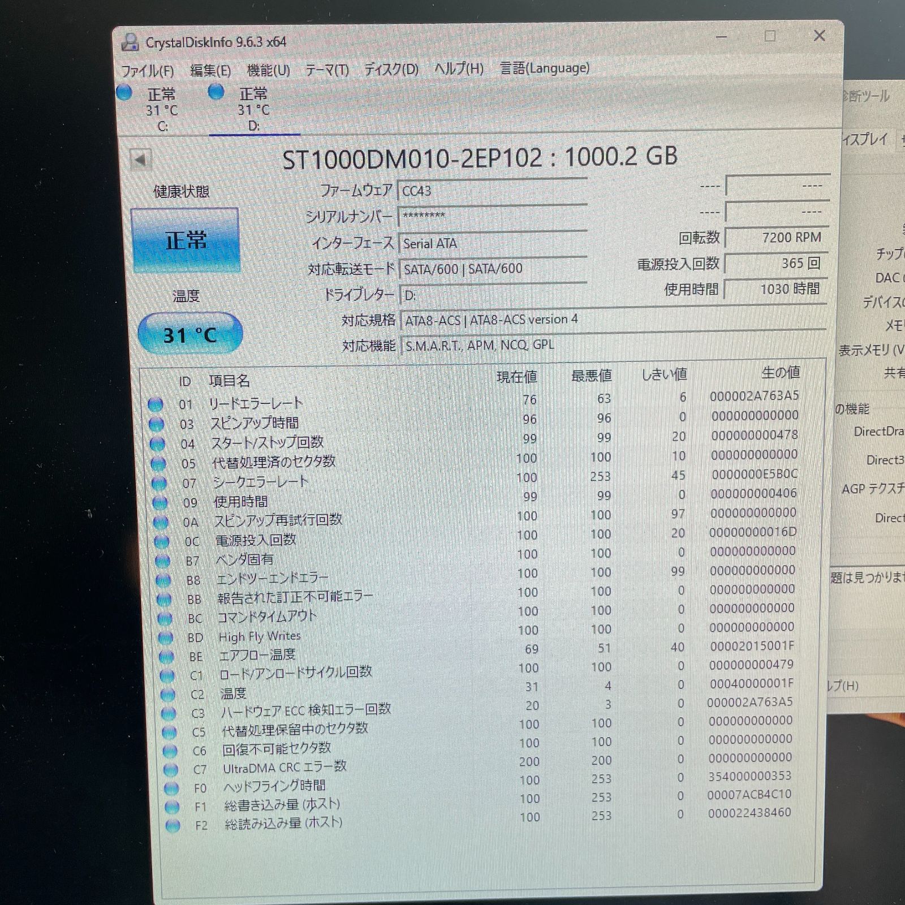Click the CrystalDiskInfo title bar icon
This screenshot has width=905, height=905.
pyautogui.click(x=131, y=42)
